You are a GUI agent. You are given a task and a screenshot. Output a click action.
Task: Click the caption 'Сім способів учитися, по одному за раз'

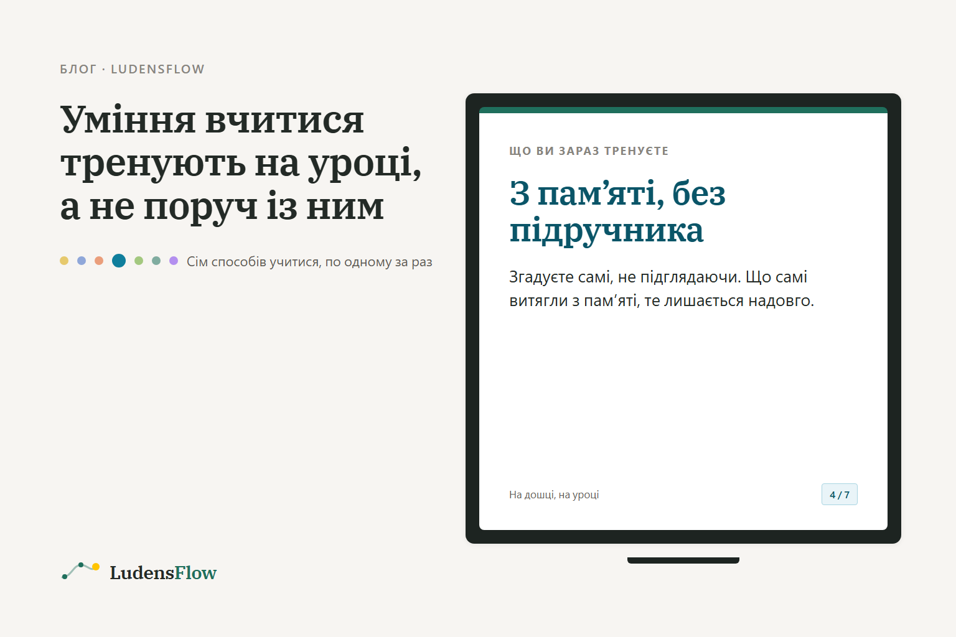(309, 262)
